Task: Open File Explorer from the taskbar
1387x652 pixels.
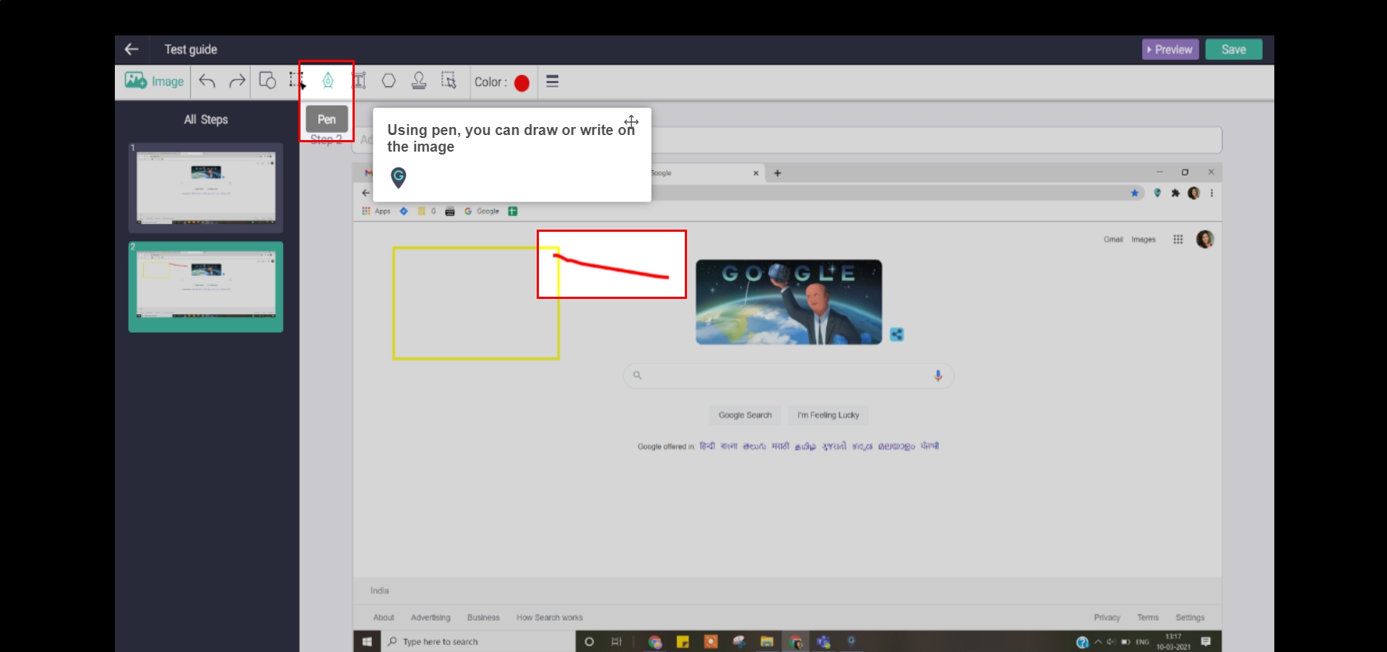Action: (x=766, y=642)
